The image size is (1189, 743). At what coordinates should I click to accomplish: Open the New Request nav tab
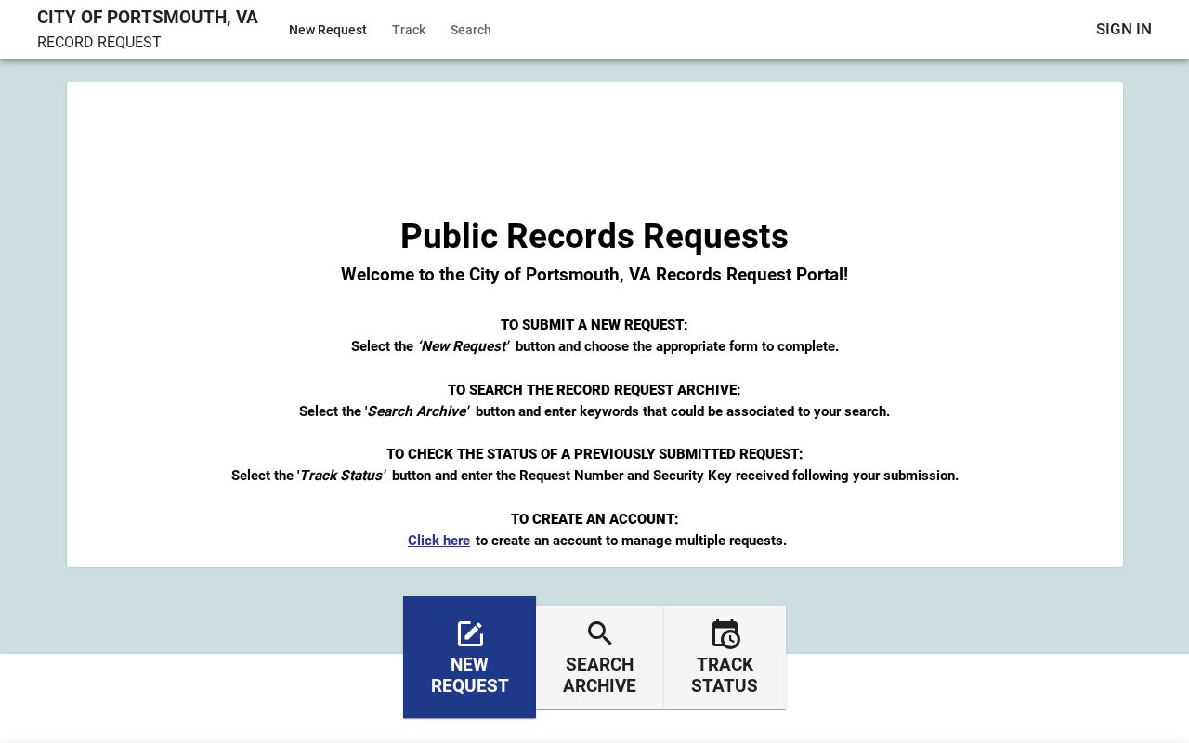coord(328,30)
